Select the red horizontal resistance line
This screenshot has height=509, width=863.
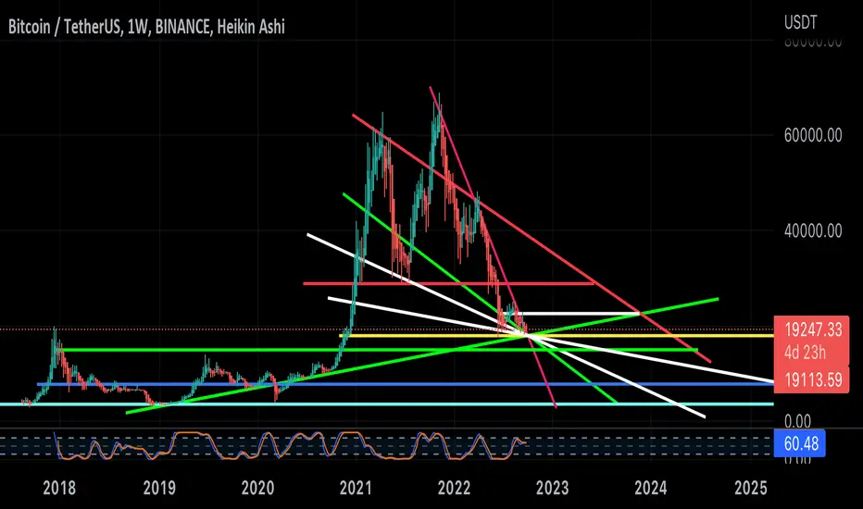(448, 283)
